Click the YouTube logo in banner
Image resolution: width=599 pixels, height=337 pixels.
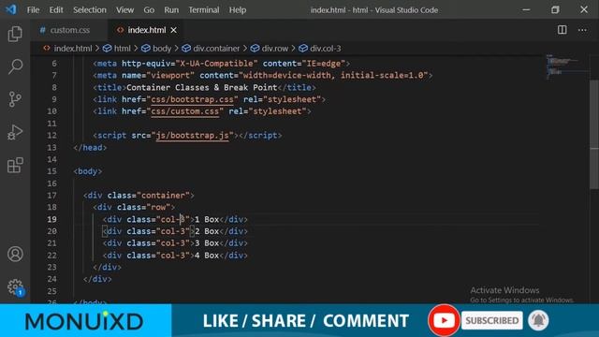coord(444,320)
